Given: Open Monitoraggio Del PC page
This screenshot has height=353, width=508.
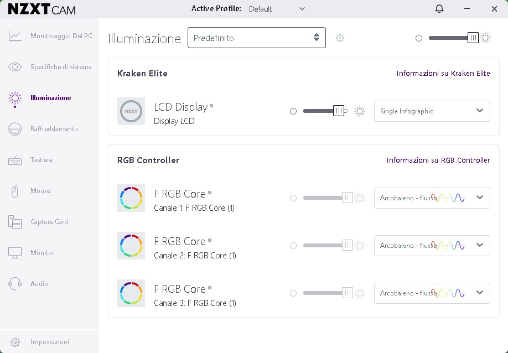Looking at the screenshot, I should tap(61, 36).
